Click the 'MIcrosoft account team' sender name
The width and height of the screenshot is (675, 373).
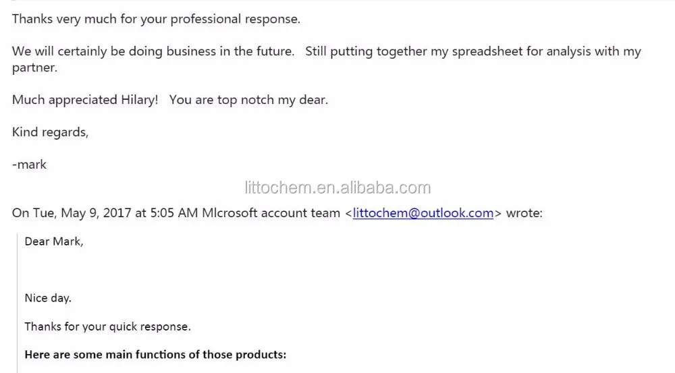click(x=271, y=213)
